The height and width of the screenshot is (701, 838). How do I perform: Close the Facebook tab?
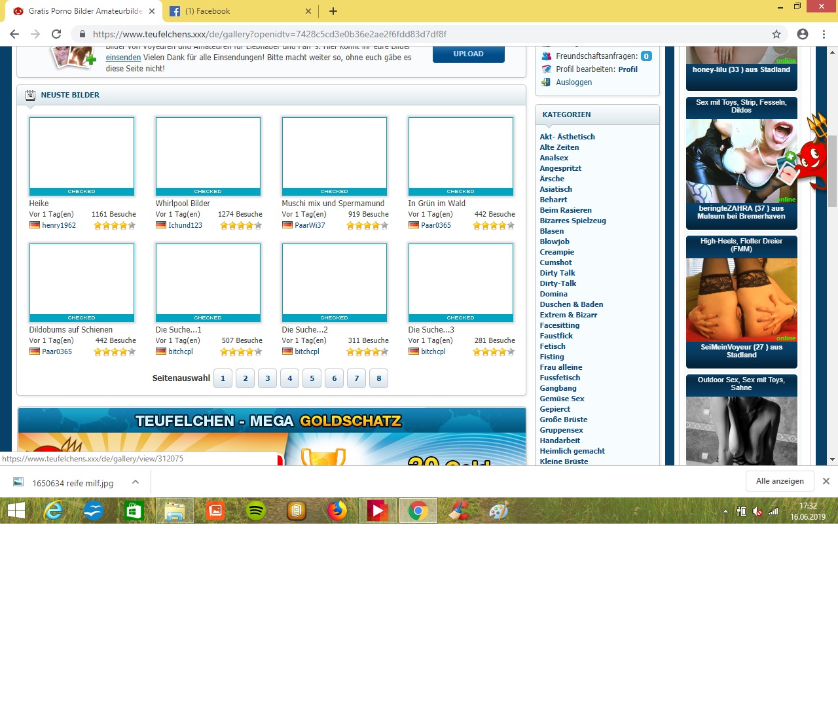tap(308, 11)
